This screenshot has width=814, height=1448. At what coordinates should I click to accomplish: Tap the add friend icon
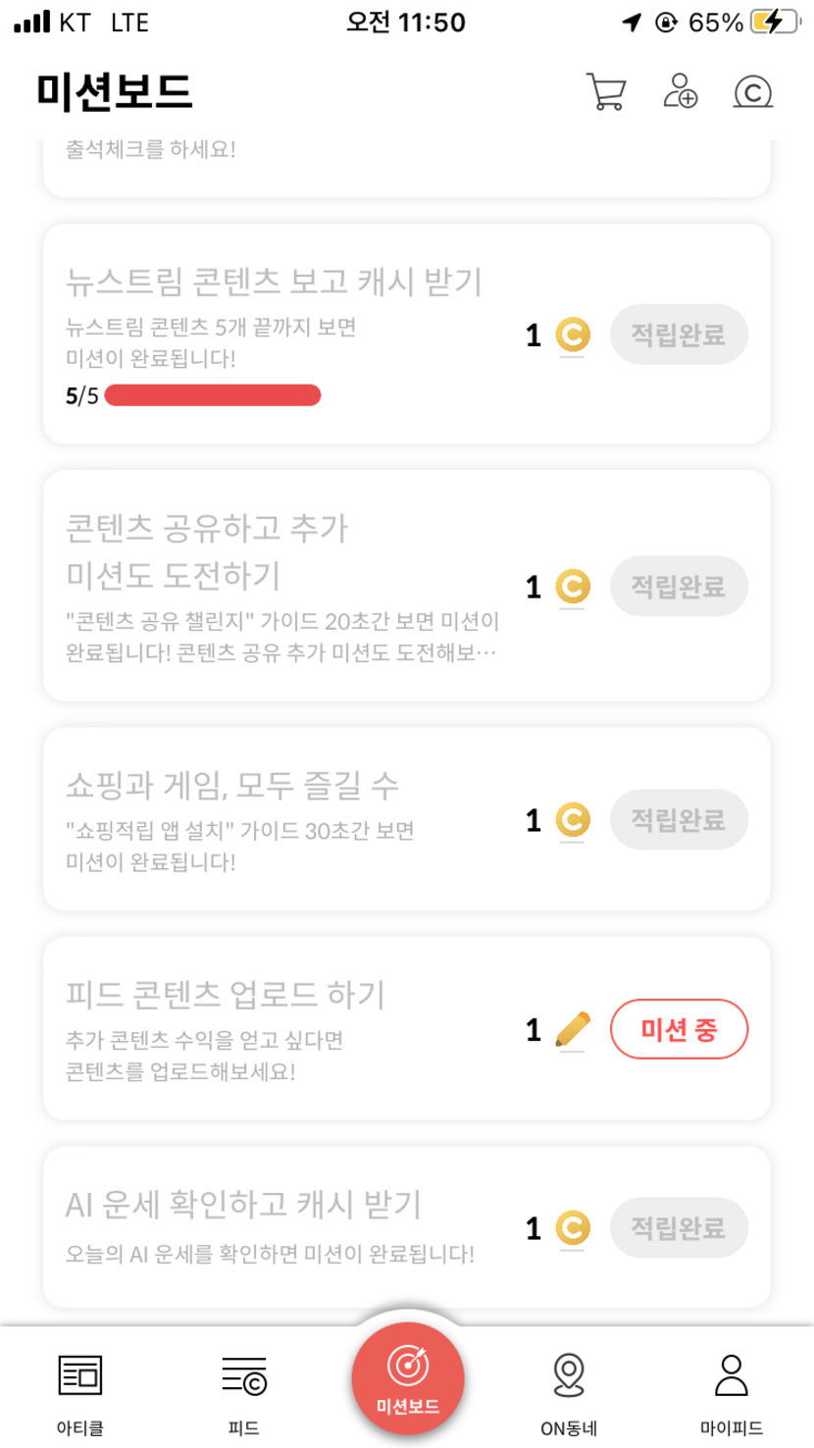pos(680,91)
